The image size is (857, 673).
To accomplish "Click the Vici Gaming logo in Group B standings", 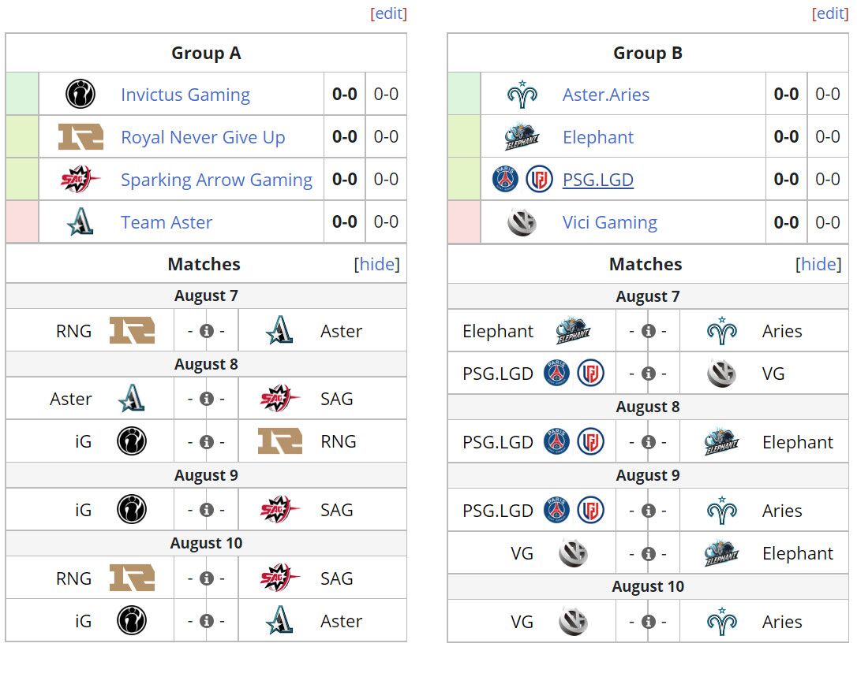I will pos(522,222).
